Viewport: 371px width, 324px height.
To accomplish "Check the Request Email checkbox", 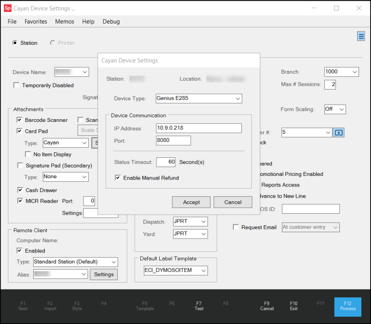I will click(x=236, y=227).
